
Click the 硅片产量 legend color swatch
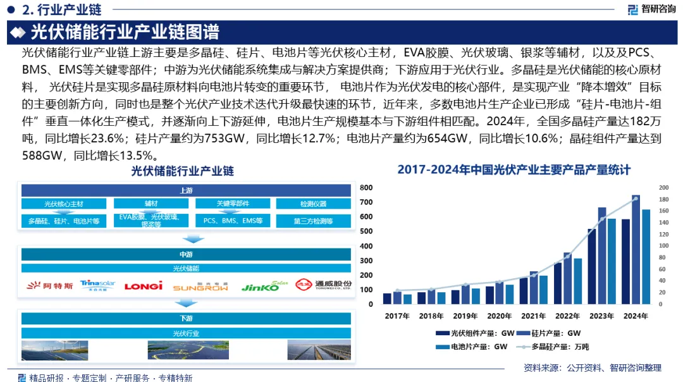pyautogui.click(x=523, y=333)
